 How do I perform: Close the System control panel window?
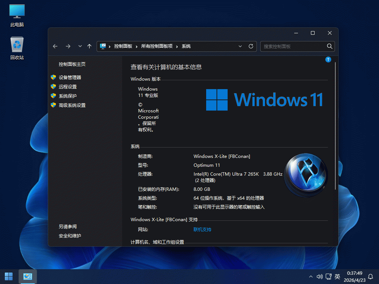pyautogui.click(x=330, y=33)
